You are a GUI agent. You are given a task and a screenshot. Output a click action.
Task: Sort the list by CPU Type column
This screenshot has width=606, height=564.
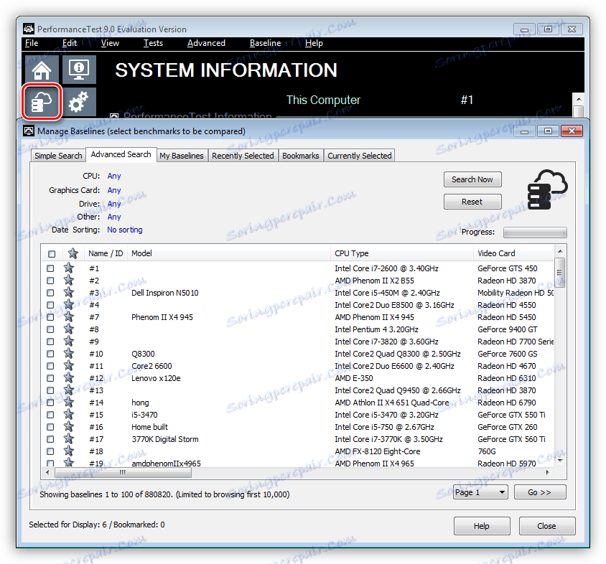[x=402, y=253]
